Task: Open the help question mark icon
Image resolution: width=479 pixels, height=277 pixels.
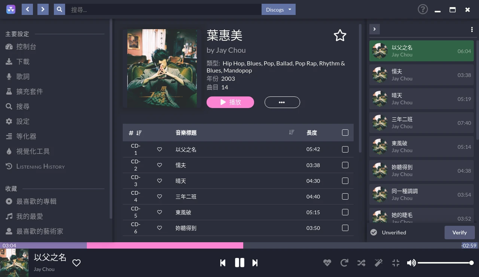Action: (x=422, y=9)
